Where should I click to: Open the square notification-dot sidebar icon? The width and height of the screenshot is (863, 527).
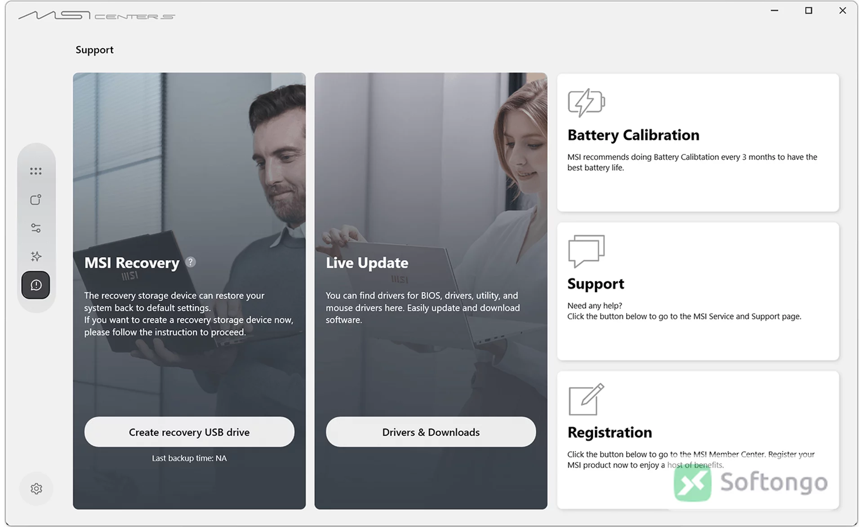(x=36, y=199)
